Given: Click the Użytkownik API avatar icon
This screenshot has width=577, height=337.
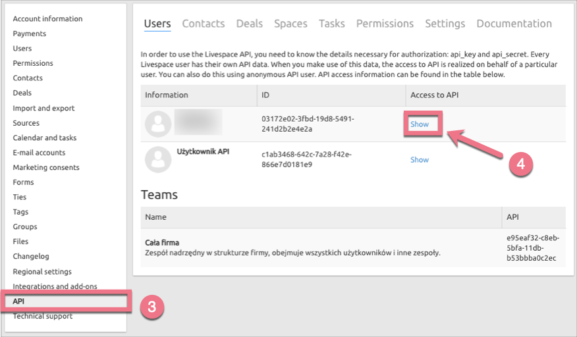Looking at the screenshot, I should click(158, 159).
